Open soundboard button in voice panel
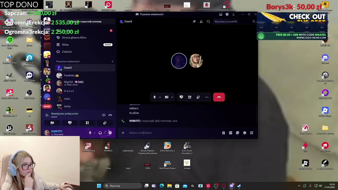Viewport: 338px width, 190px height. coord(105,123)
